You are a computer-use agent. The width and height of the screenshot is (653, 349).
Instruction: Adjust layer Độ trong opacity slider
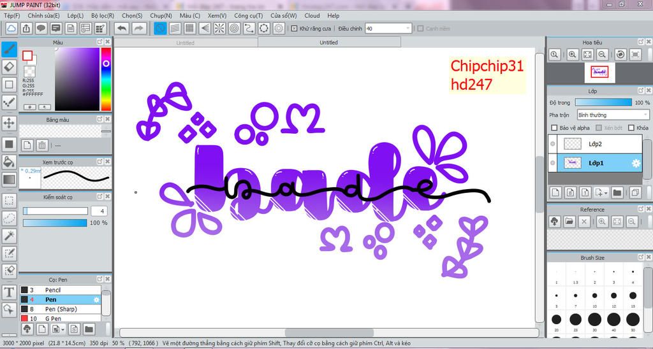point(603,103)
